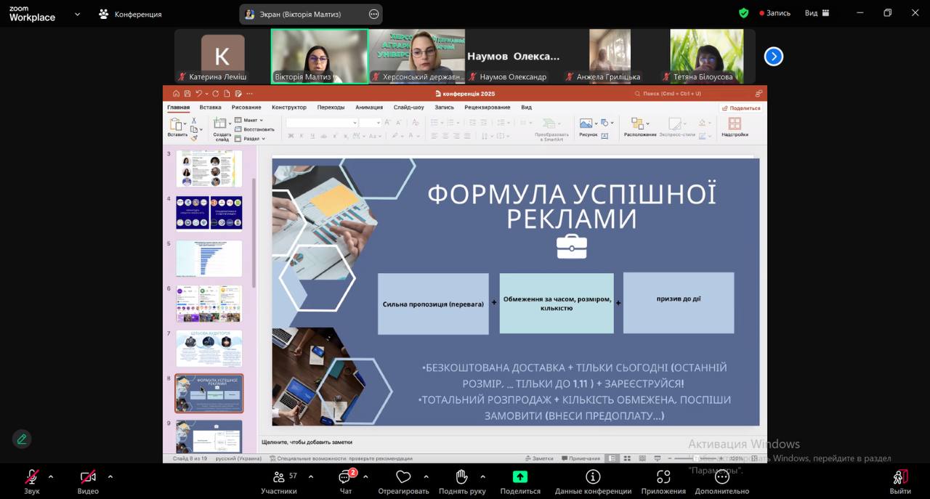Start sharing with the green Поделиться icon

tap(520, 477)
